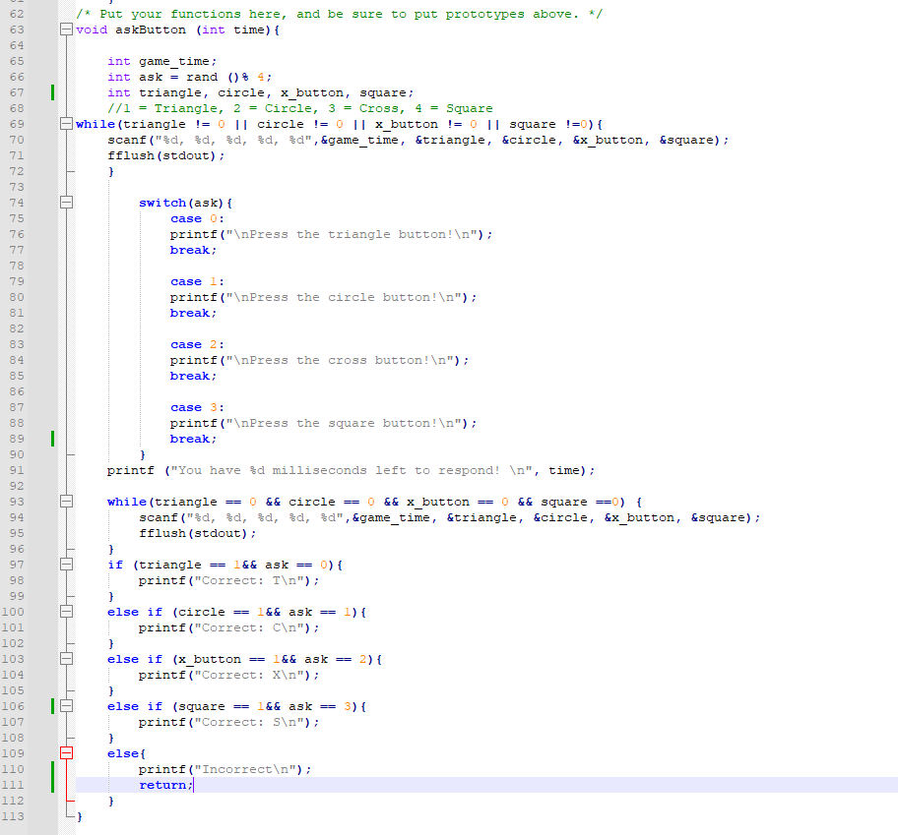The height and width of the screenshot is (835, 898).
Task: Click the switch keyword on line 74
Action: pyautogui.click(x=161, y=203)
